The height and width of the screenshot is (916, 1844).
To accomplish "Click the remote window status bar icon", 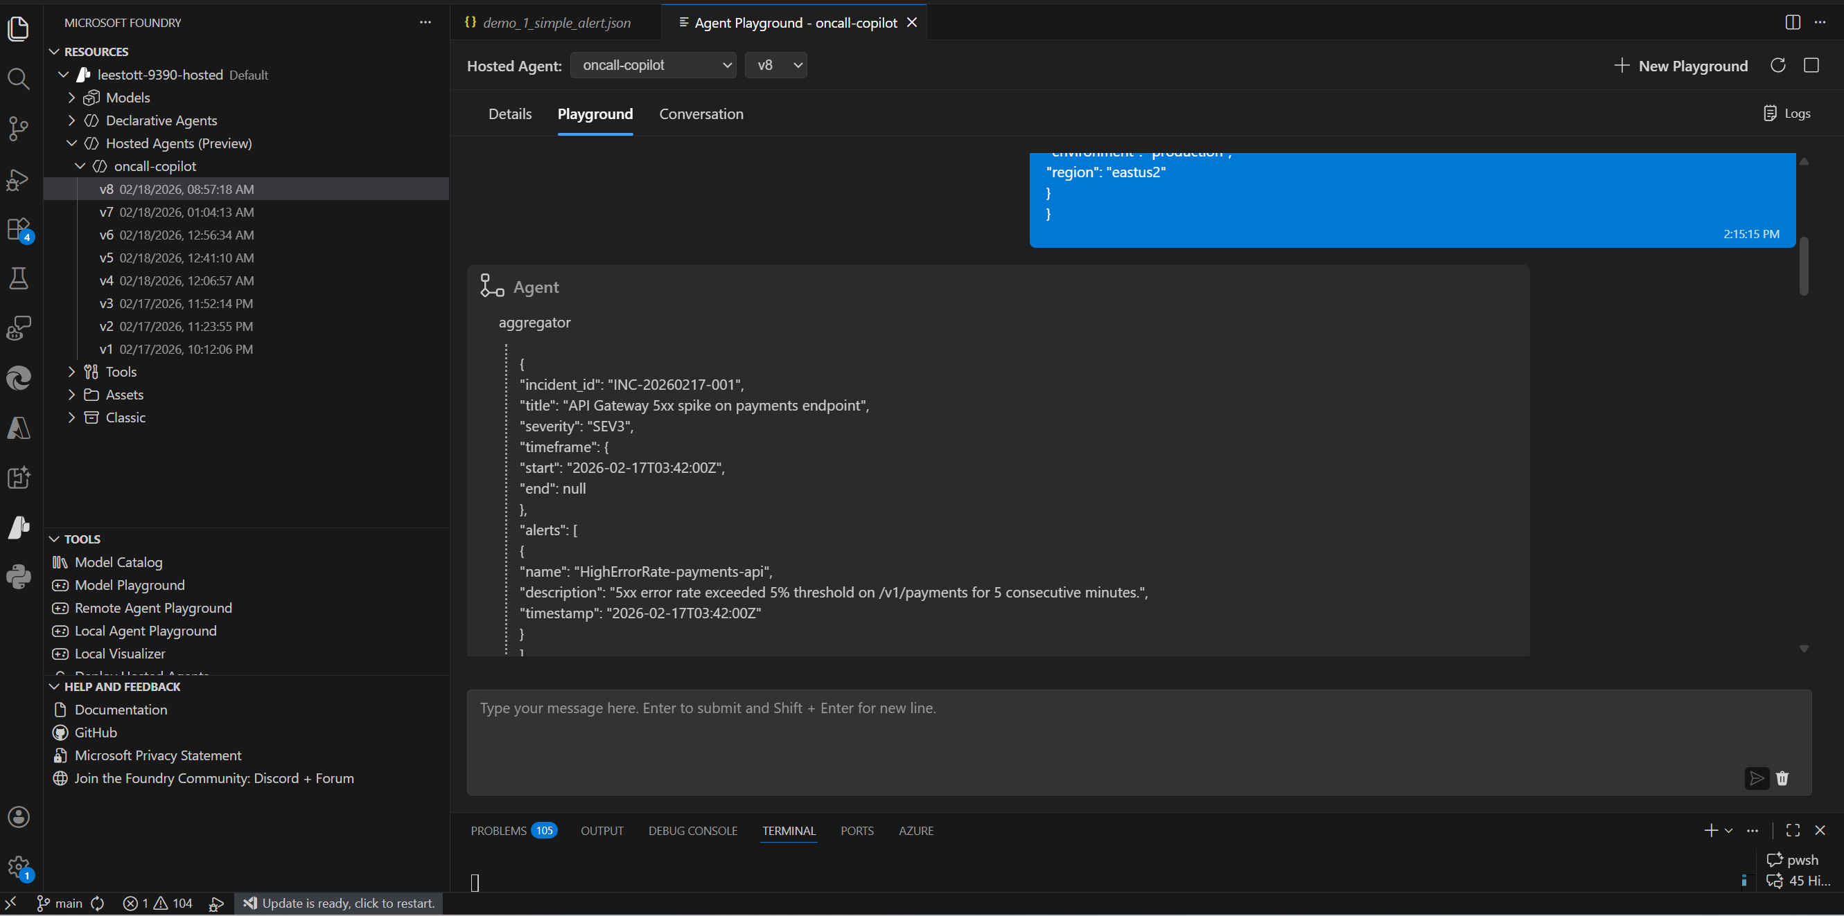I will coord(10,903).
